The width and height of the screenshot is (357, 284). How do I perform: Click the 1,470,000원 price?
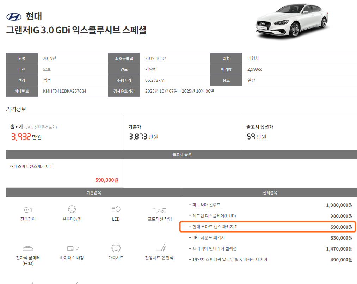point(339,249)
